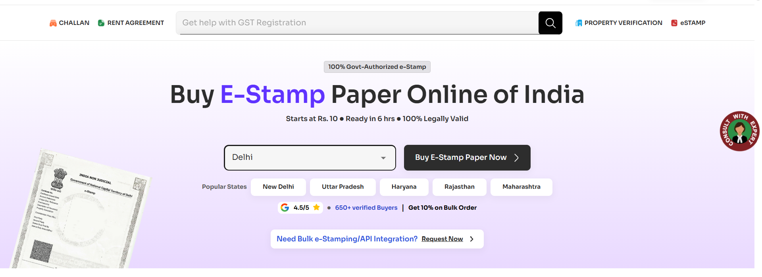Pick the Haryana state chip
762x277 pixels.
[404, 187]
